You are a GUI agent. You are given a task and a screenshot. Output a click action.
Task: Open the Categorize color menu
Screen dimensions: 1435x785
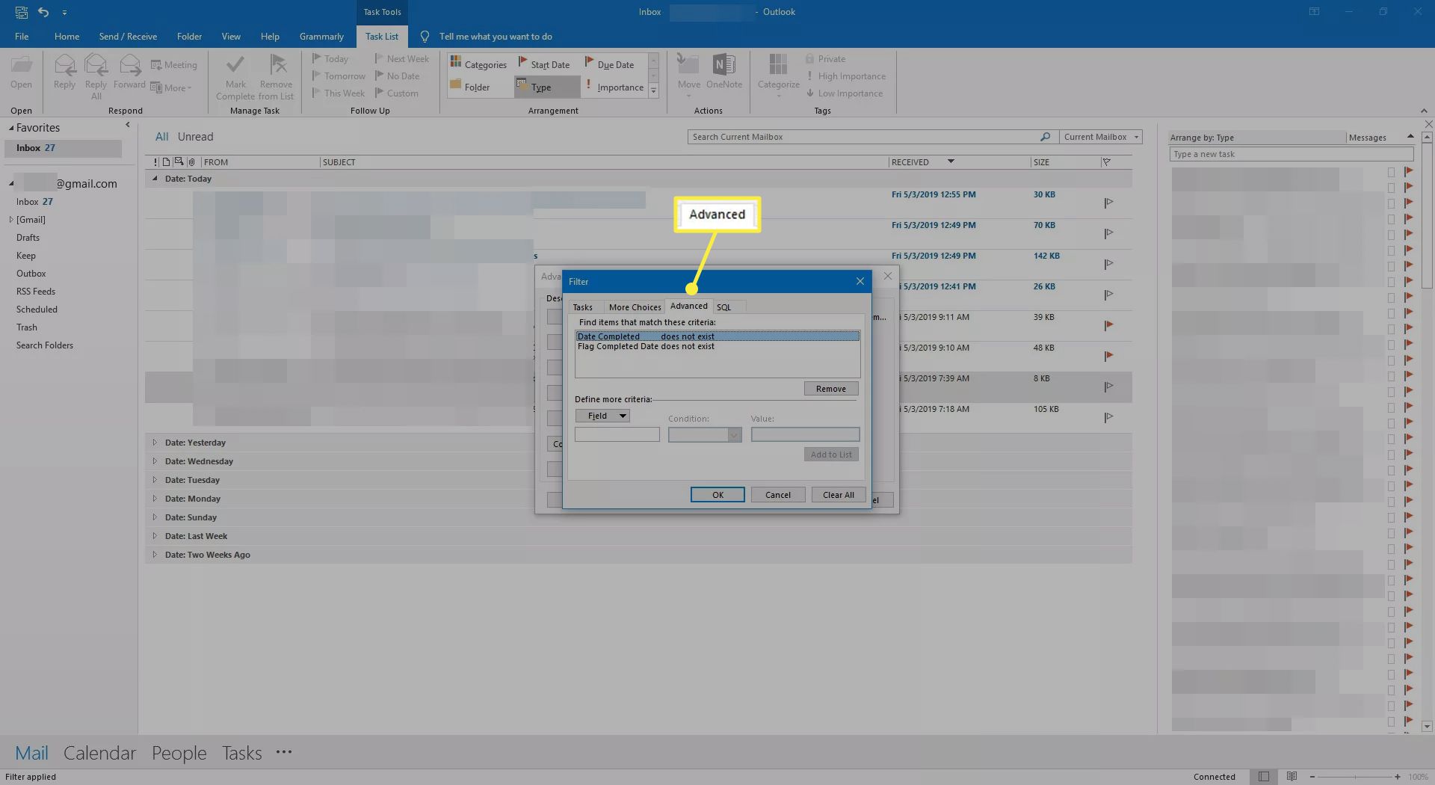(x=778, y=75)
